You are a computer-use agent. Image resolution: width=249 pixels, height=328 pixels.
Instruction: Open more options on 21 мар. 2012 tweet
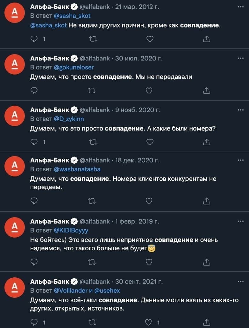tap(241, 7)
